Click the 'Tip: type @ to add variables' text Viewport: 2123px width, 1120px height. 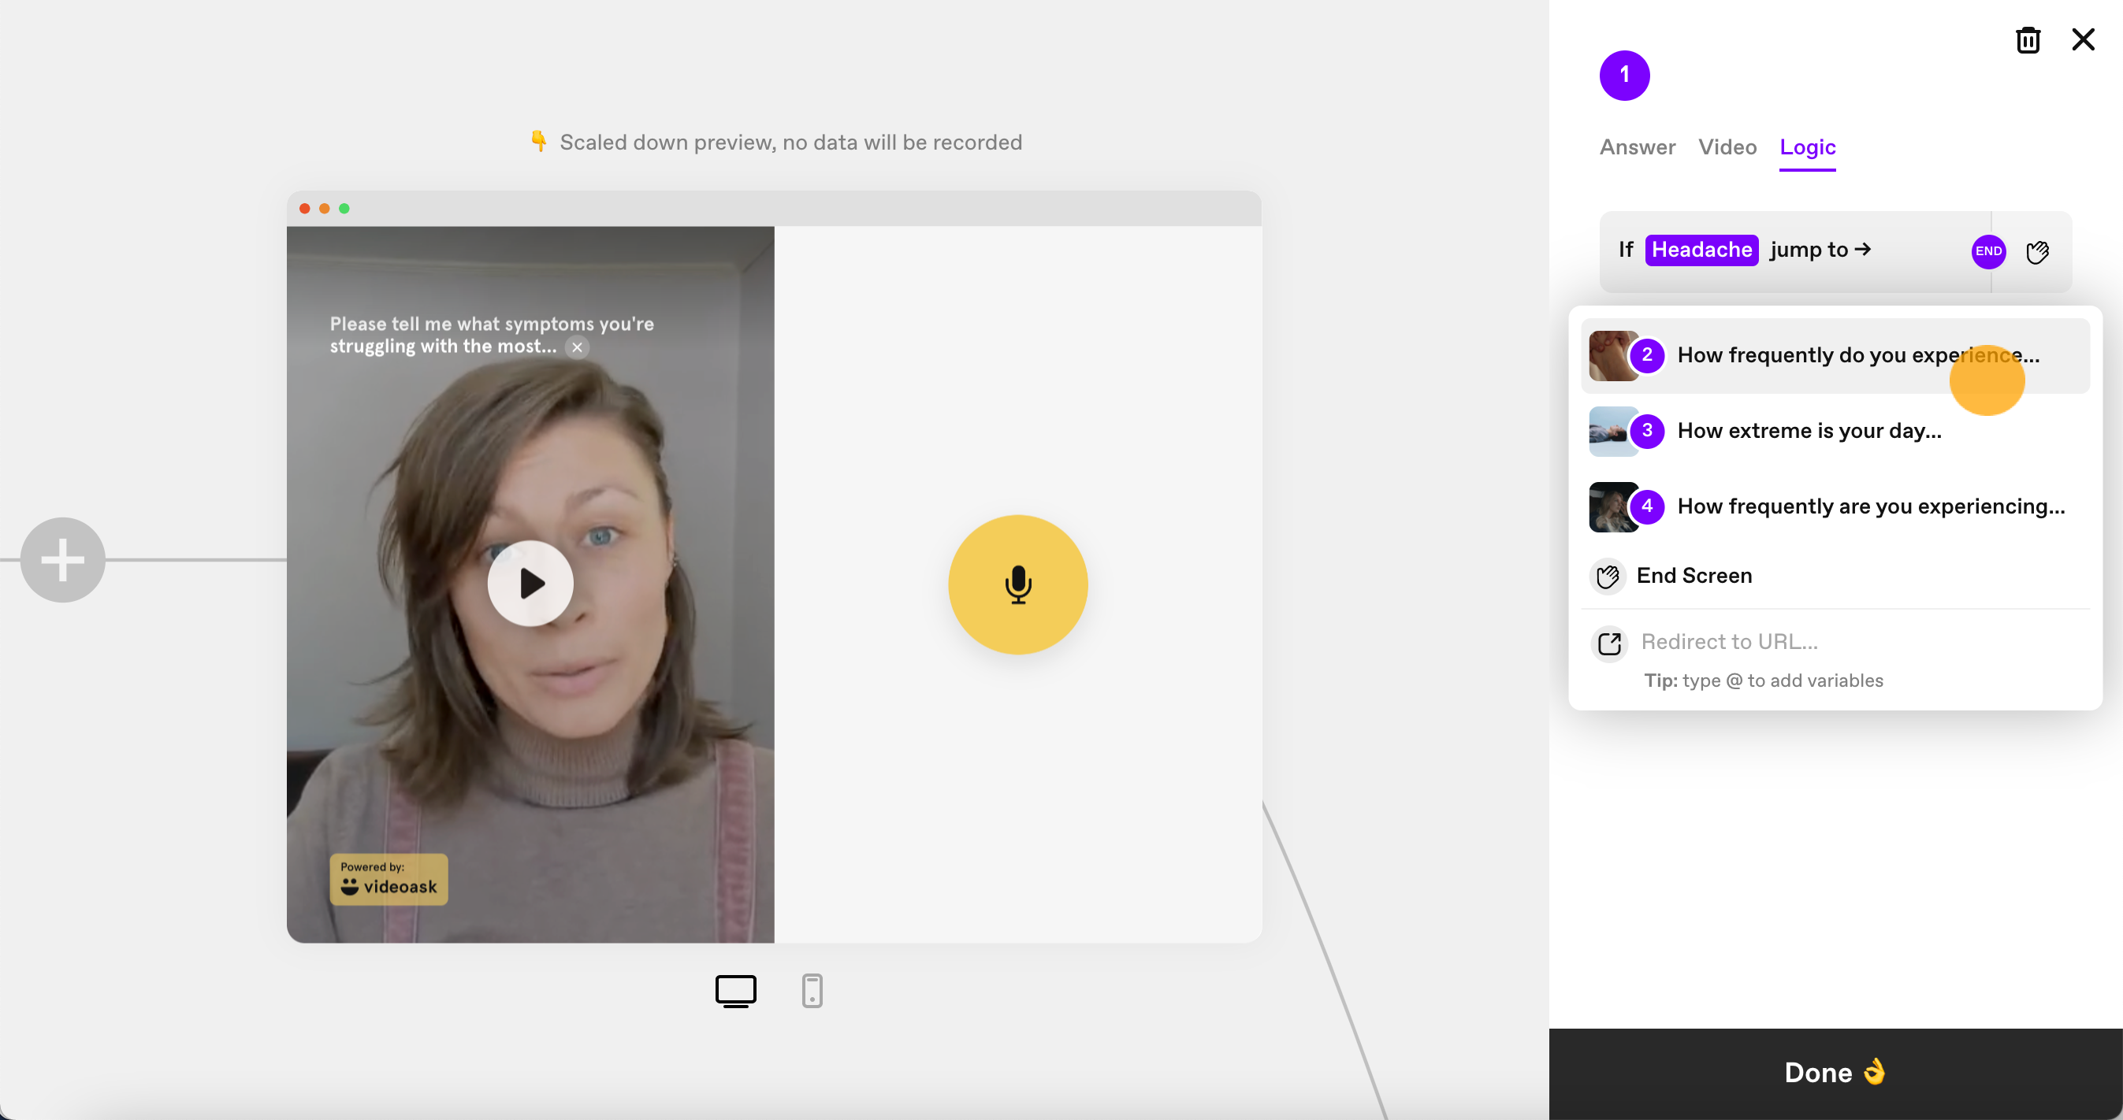(1763, 681)
